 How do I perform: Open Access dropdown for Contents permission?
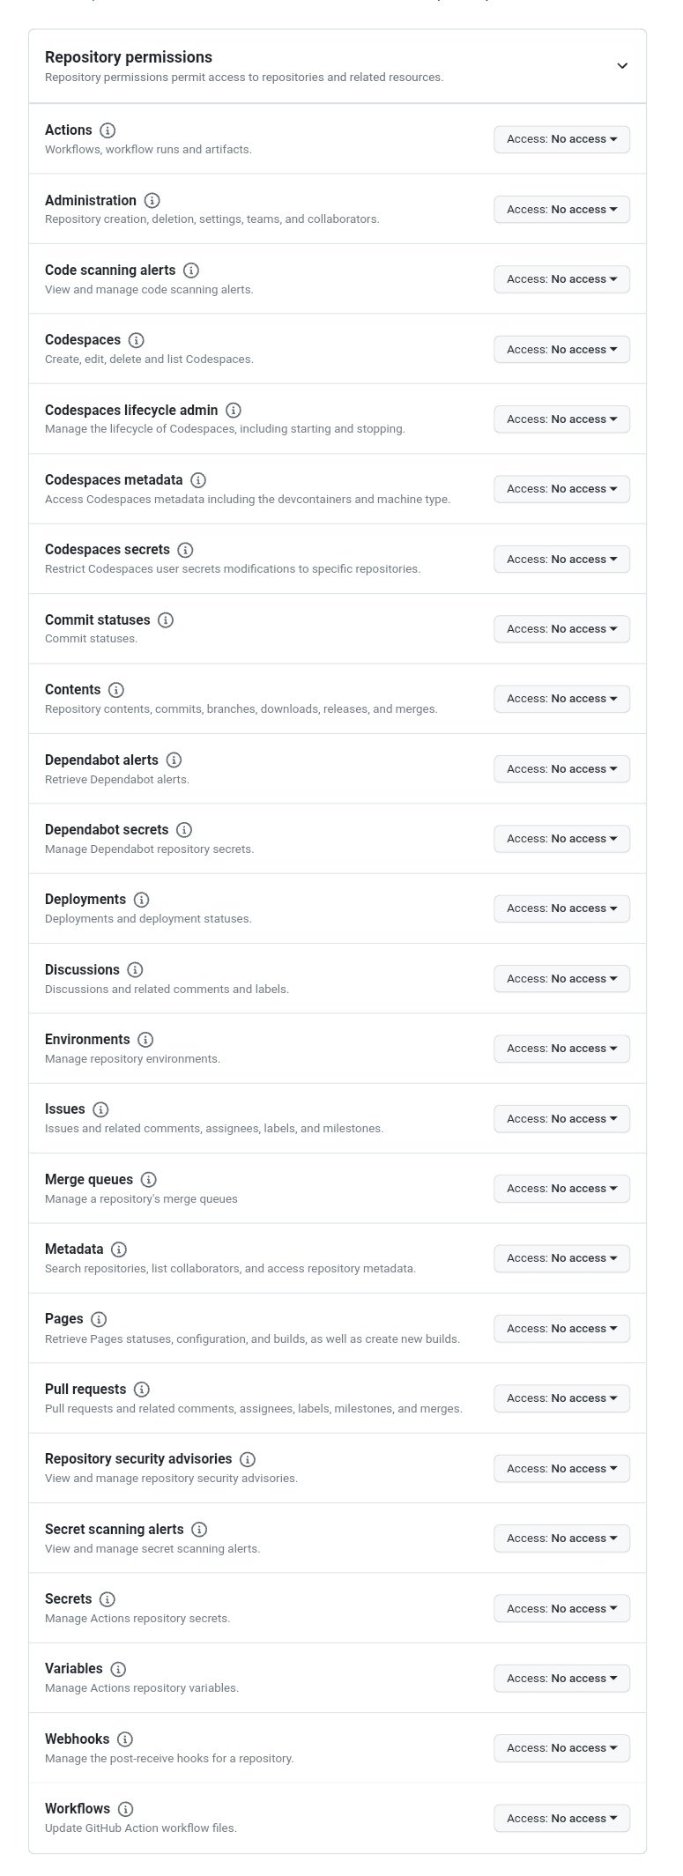point(561,699)
